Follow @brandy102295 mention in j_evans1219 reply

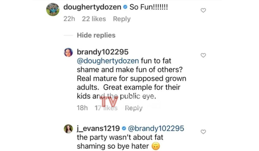[x=156, y=128]
